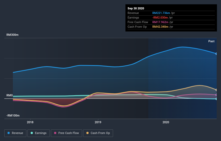Screen dimensions: 221x141
Task: Click the -RM2.030m earnings value
Action: point(160,17)
